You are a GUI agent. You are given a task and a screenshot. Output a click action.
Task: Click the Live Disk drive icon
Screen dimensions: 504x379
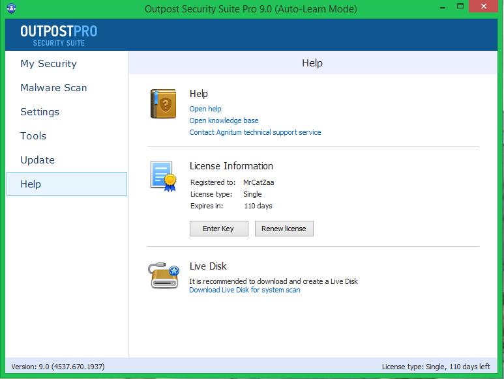(x=164, y=275)
